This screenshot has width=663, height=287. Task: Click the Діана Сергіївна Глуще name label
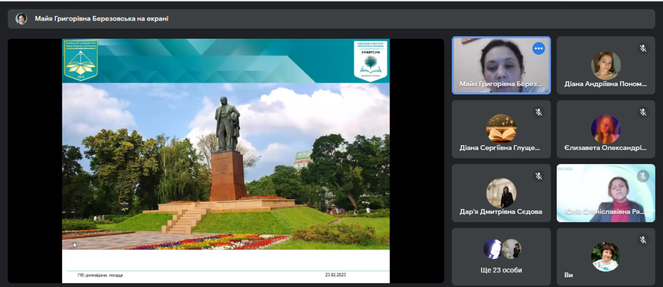[x=501, y=148]
